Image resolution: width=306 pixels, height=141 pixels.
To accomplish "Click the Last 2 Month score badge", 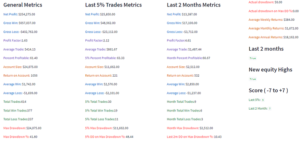I will pos(270,108).
